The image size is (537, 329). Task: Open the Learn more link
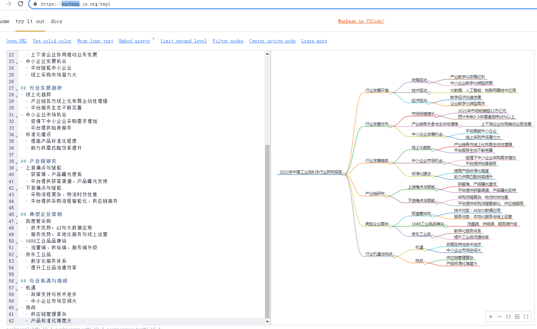click(314, 41)
